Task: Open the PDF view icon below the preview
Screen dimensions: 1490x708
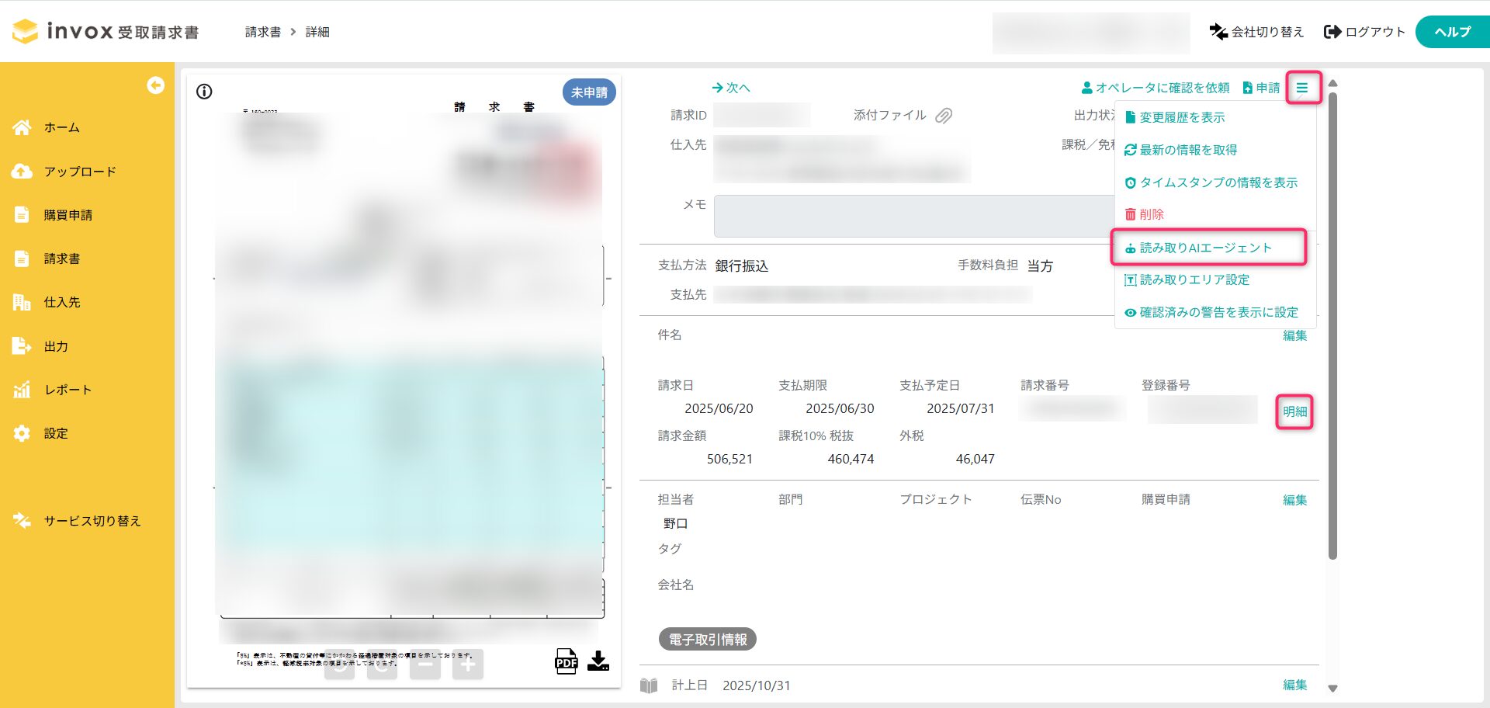Action: 566,661
